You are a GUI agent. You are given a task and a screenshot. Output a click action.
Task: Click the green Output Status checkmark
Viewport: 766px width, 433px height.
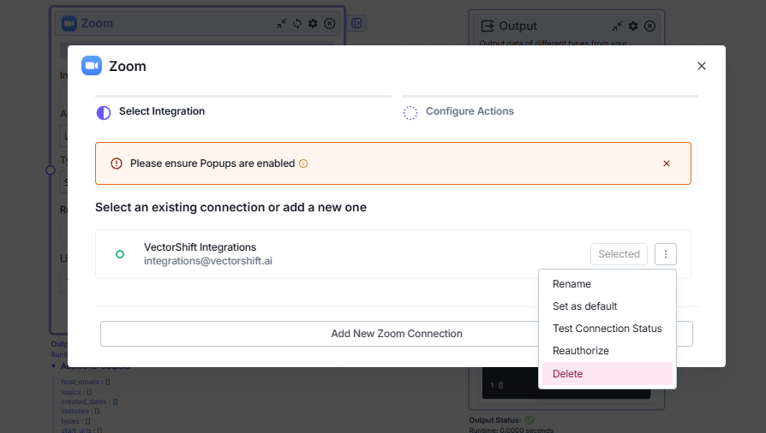point(530,420)
